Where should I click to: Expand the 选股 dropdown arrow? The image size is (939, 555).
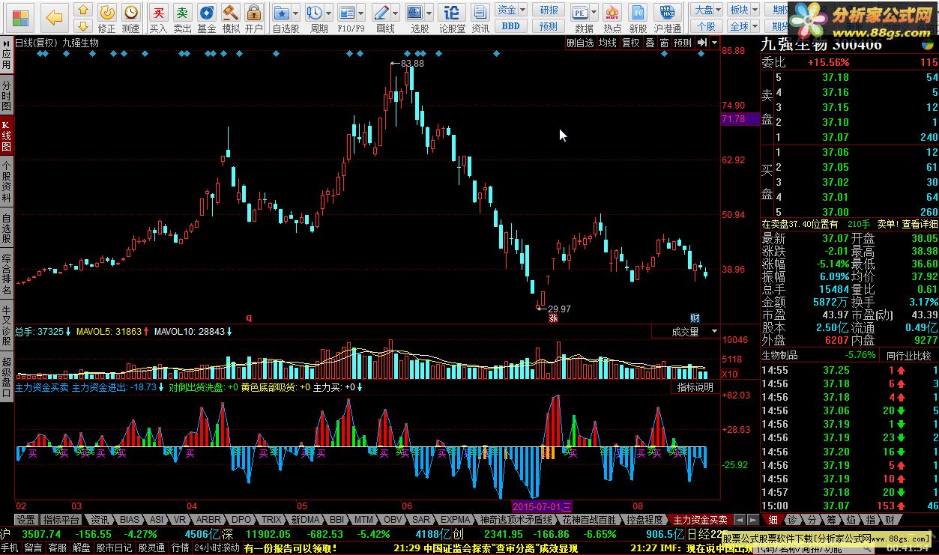click(x=428, y=13)
